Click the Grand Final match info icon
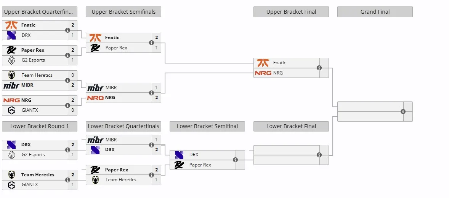The width and height of the screenshot is (449, 198). [x=403, y=111]
